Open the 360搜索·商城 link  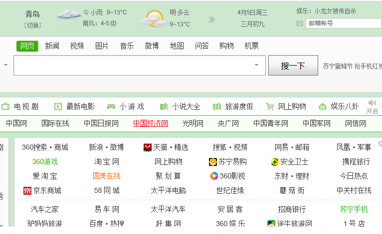point(45,148)
